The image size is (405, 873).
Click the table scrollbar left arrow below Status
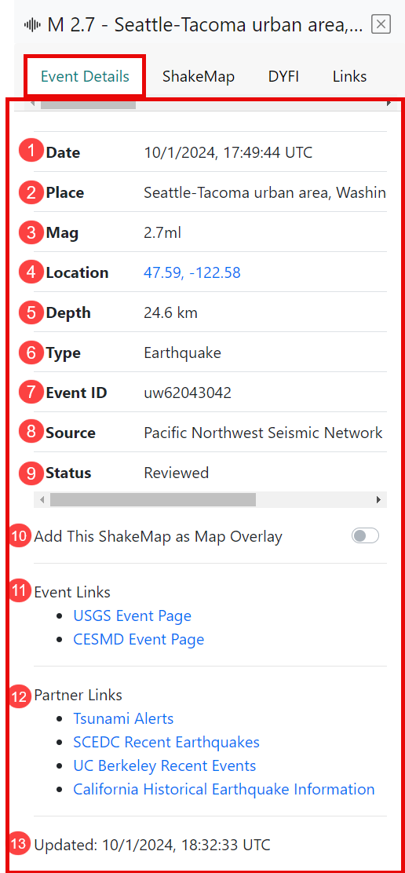42,499
